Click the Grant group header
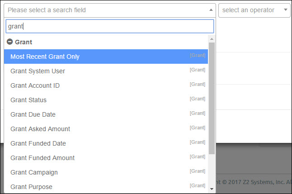 [x=24, y=42]
